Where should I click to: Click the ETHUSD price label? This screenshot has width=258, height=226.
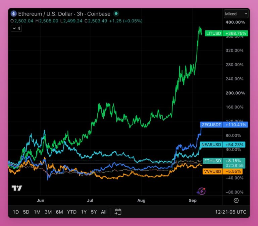point(213,161)
